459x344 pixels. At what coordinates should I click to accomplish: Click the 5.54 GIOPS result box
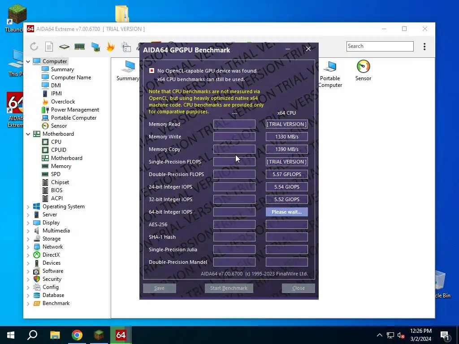coord(287,187)
